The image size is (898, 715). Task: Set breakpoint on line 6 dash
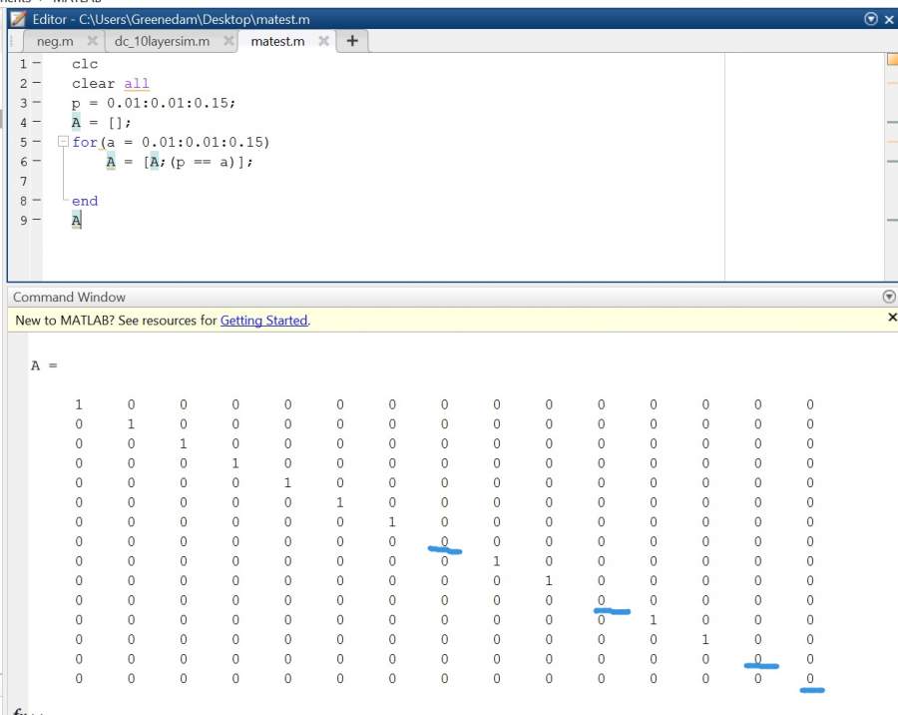[x=37, y=161]
